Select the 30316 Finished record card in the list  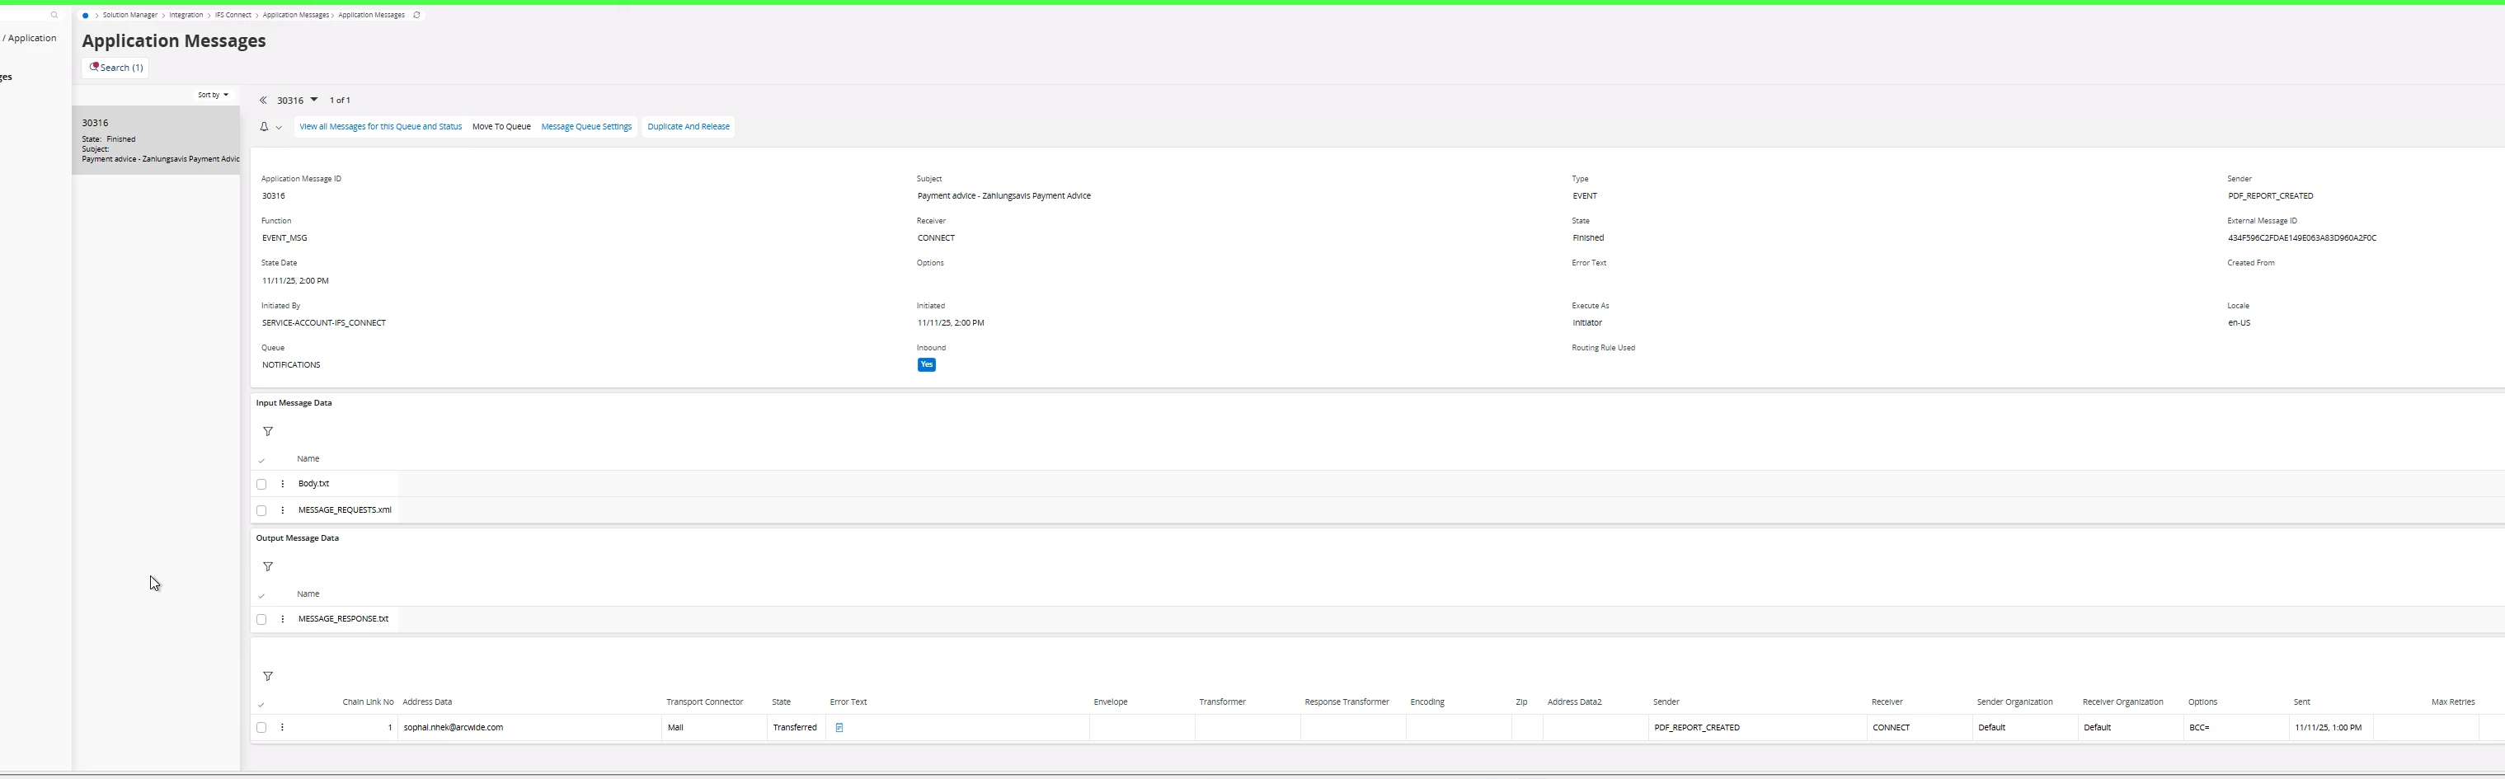[x=156, y=140]
